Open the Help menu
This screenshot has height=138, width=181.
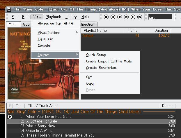85,17
